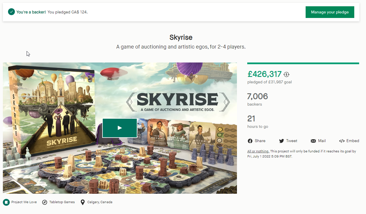The height and width of the screenshot is (214, 366).
Task: Click the Twitter bird Tweet icon
Action: click(x=282, y=141)
